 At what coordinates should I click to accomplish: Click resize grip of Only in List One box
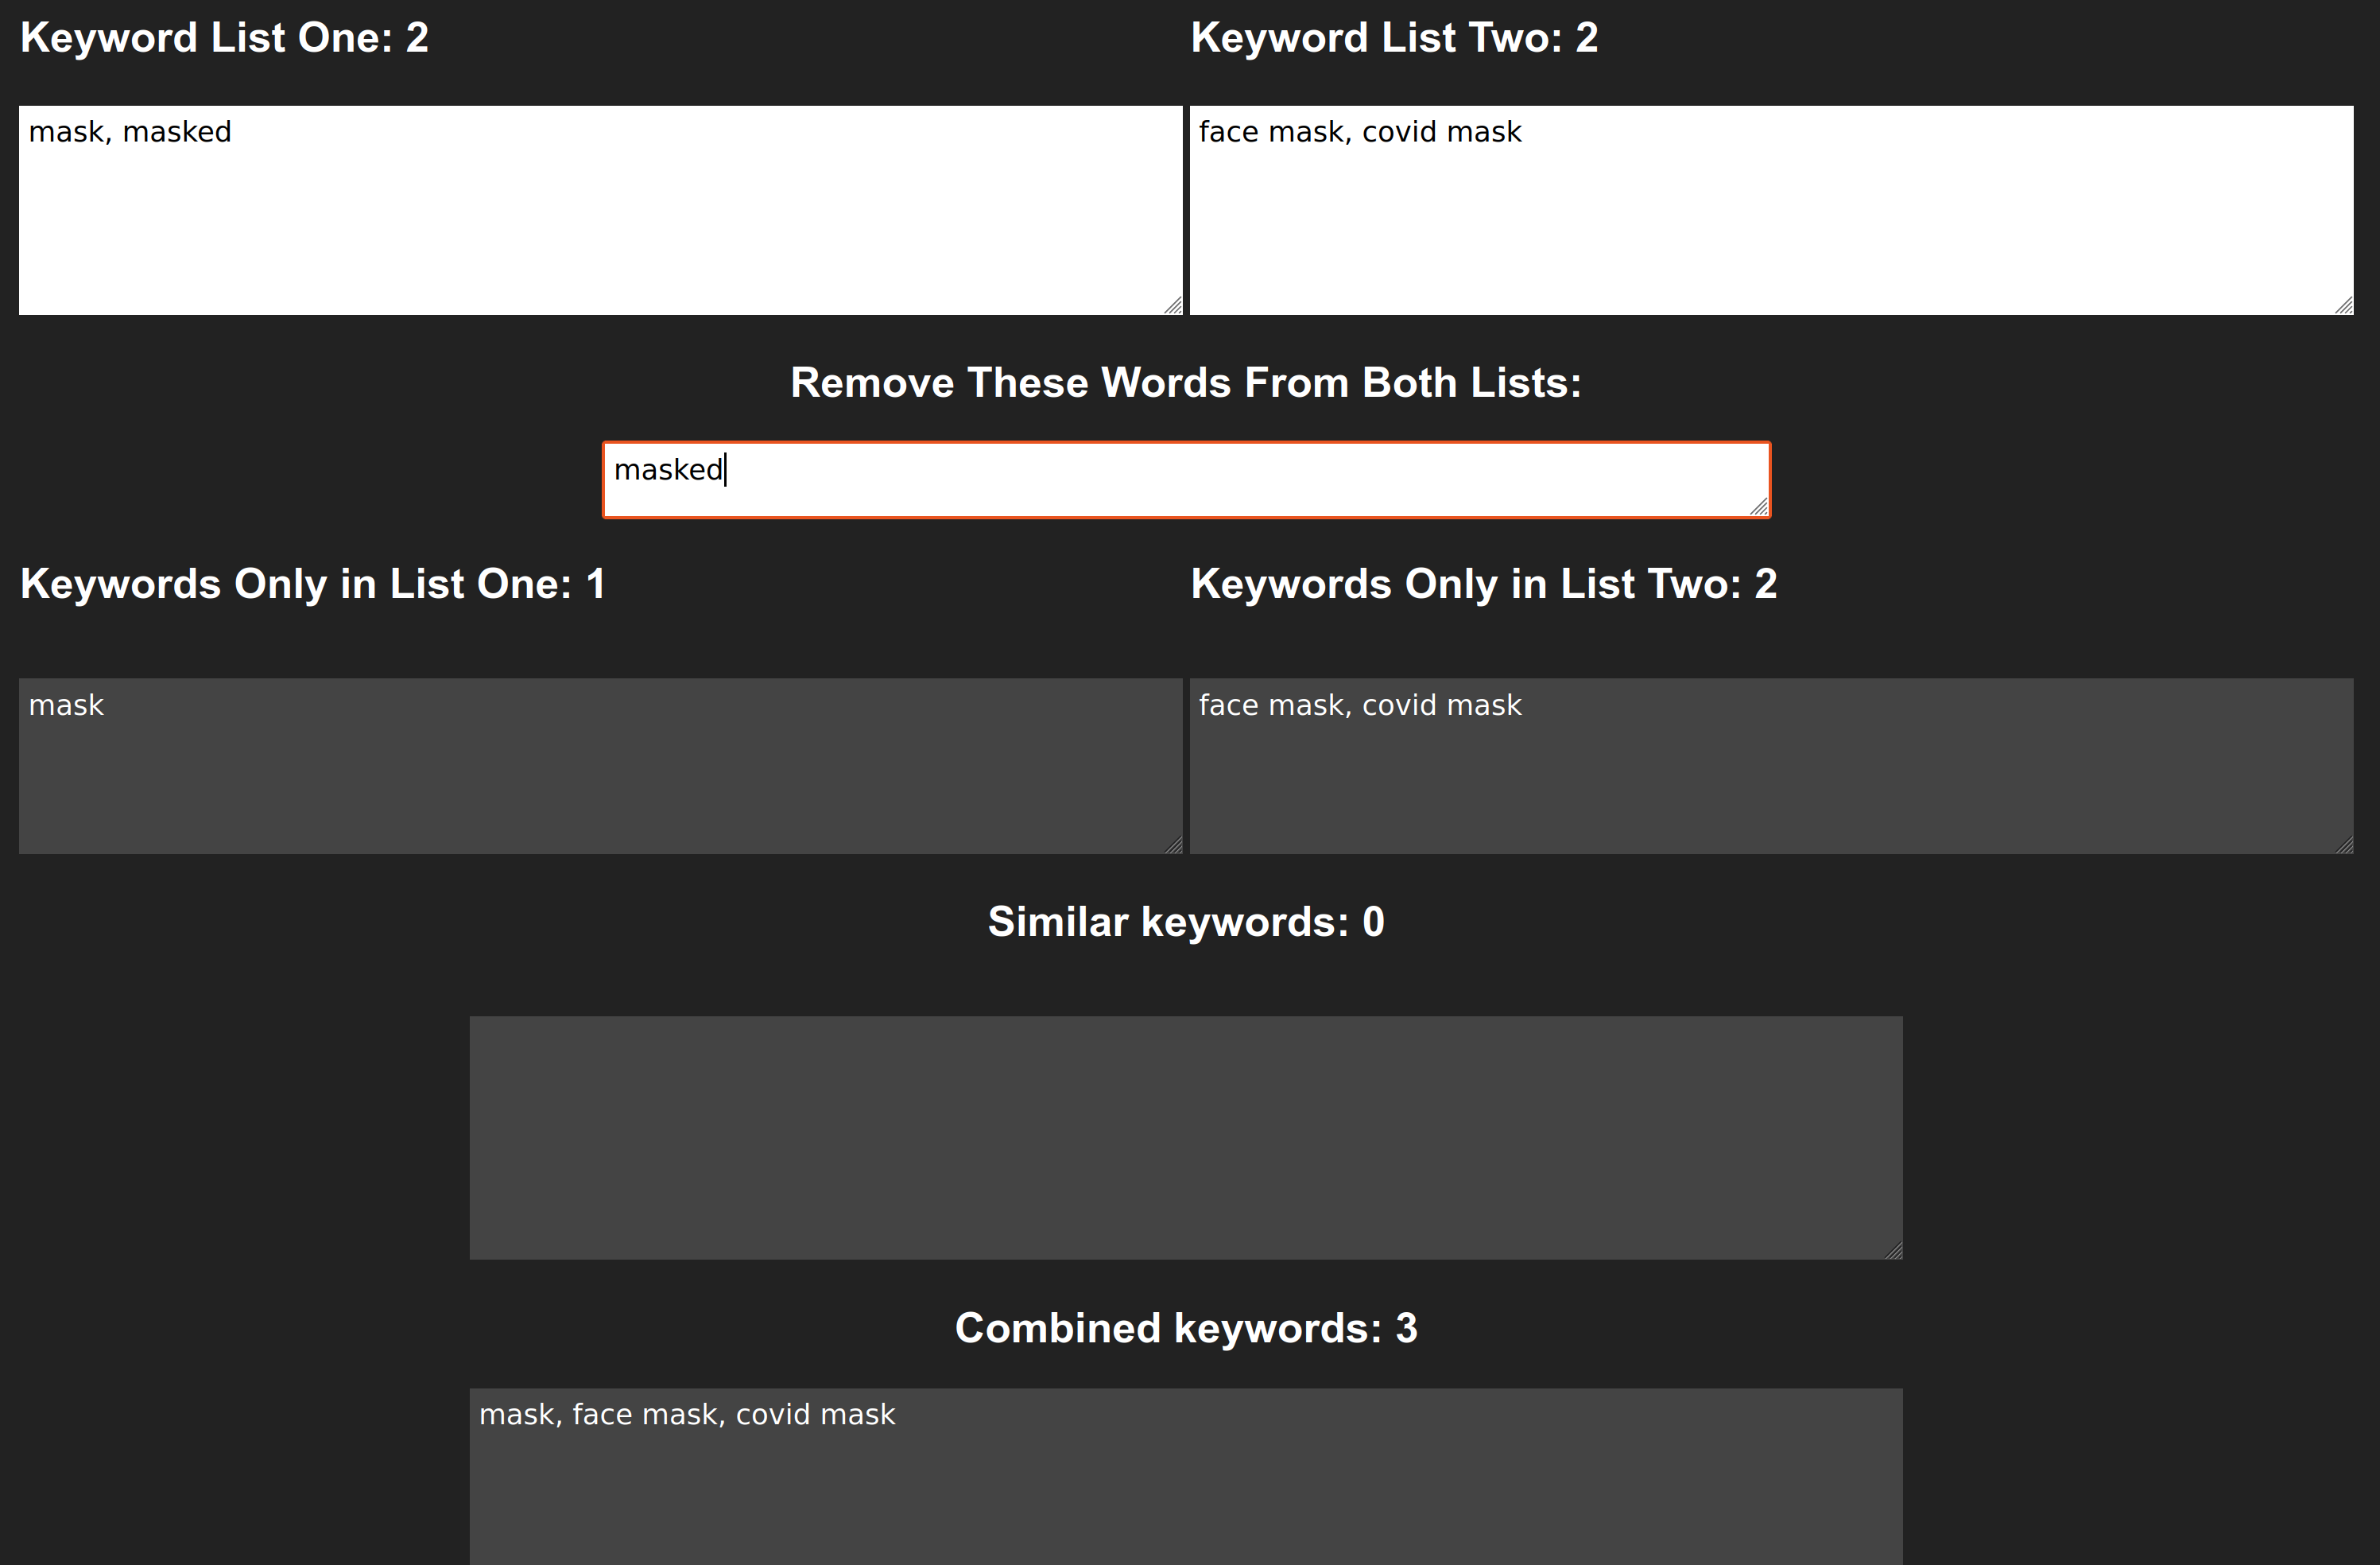(x=1174, y=845)
